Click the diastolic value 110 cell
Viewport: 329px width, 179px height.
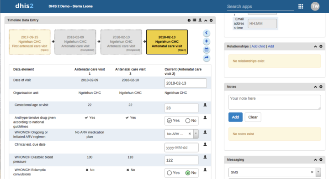click(x=130, y=157)
